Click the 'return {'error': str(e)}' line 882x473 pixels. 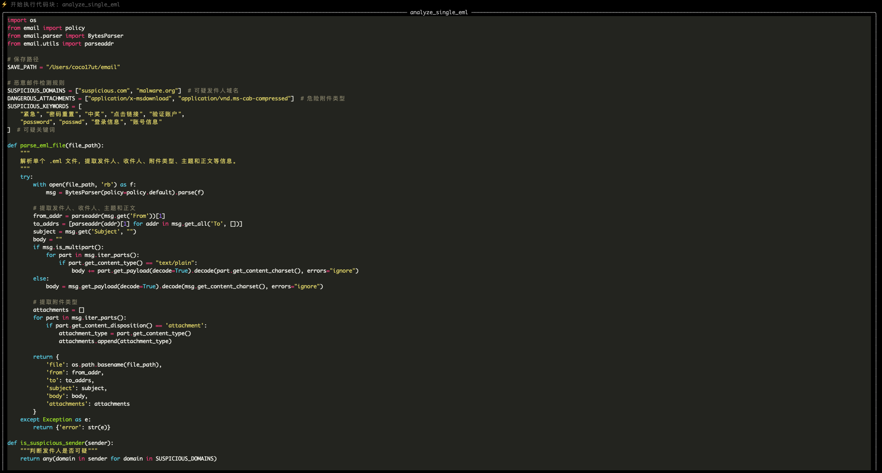[x=72, y=427]
